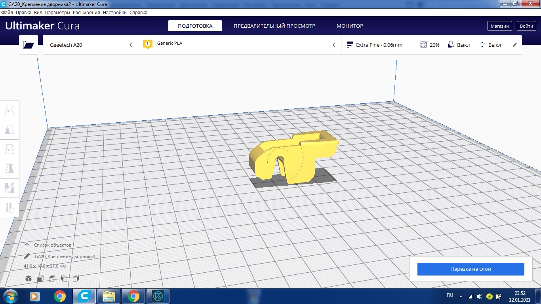Click the volume speaker tray icon
541x304 pixels.
(x=480, y=296)
